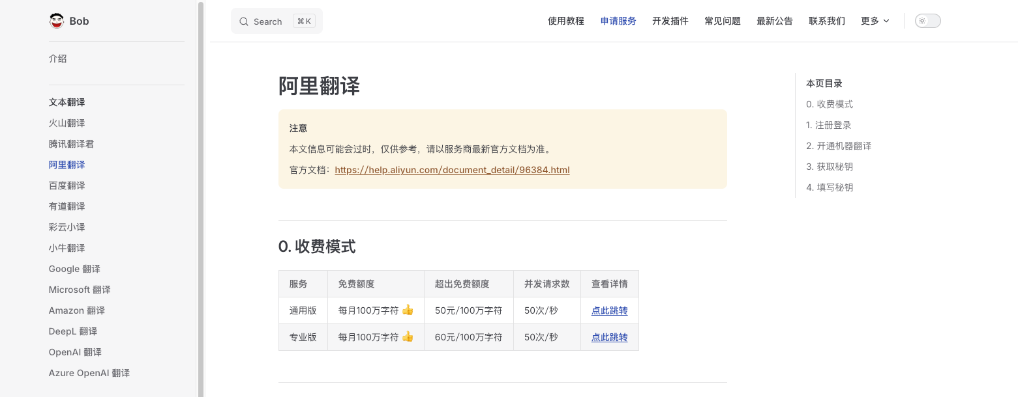This screenshot has height=397, width=1018.
Task: Click the 超出免费额度 column header
Action: [469, 284]
